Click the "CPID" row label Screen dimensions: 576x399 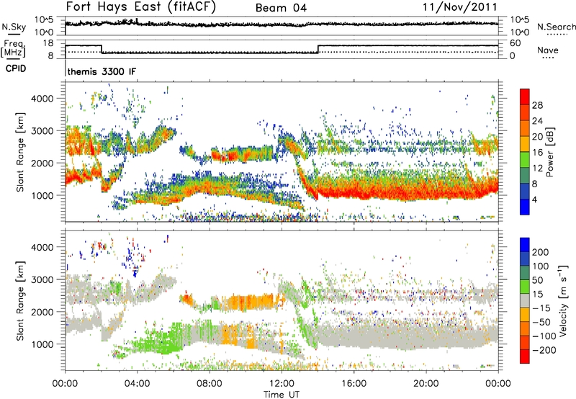(x=16, y=68)
